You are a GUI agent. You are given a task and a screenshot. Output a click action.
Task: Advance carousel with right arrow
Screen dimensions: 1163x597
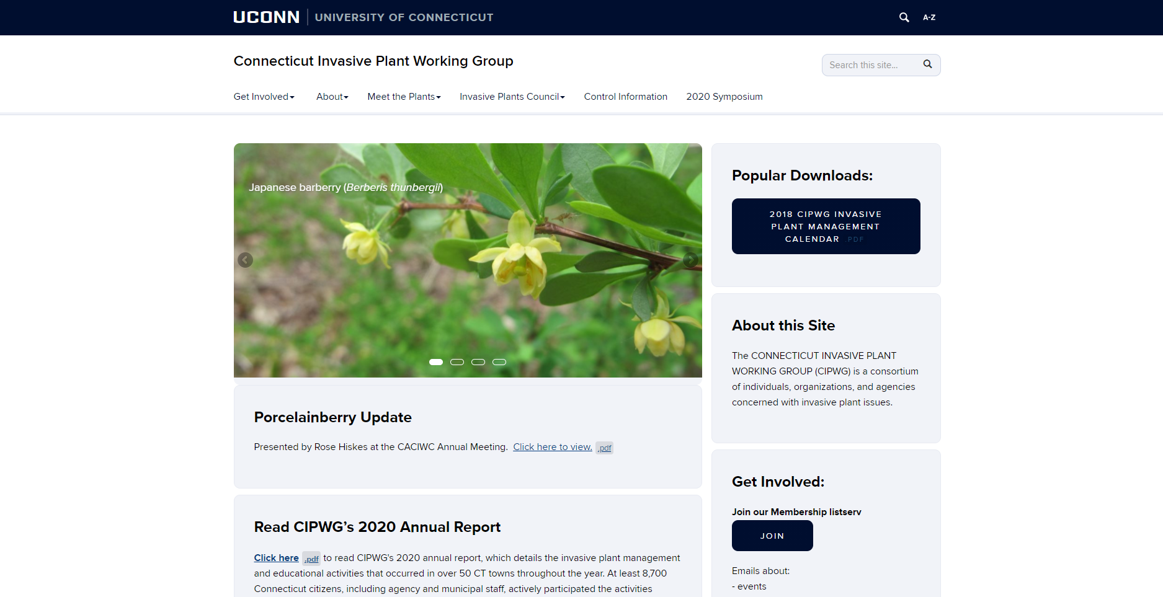point(690,260)
